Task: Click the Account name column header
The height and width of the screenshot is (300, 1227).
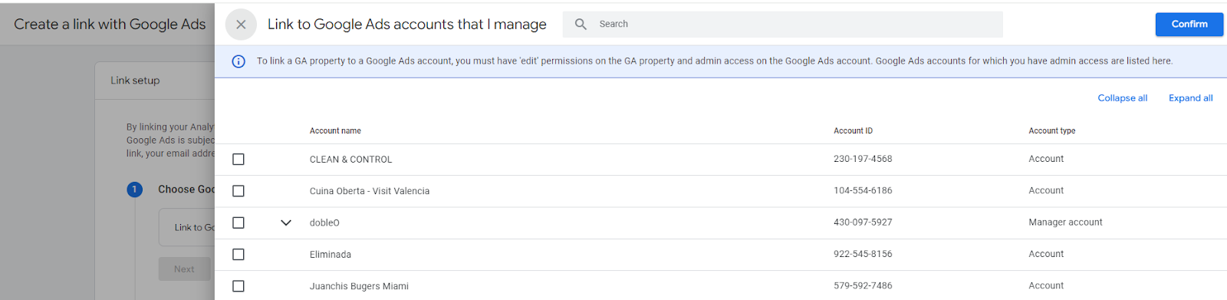Action: pyautogui.click(x=335, y=131)
